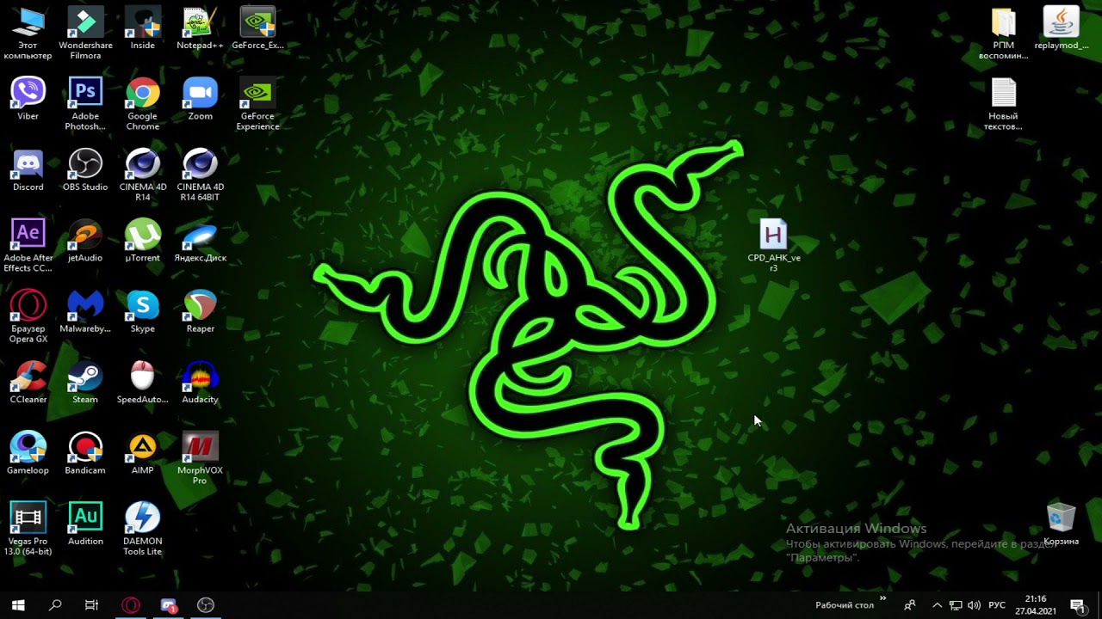Screen dimensions: 1102x619
Task: Open Vegas Pro 13.0 shortcut
Action: coord(28,529)
